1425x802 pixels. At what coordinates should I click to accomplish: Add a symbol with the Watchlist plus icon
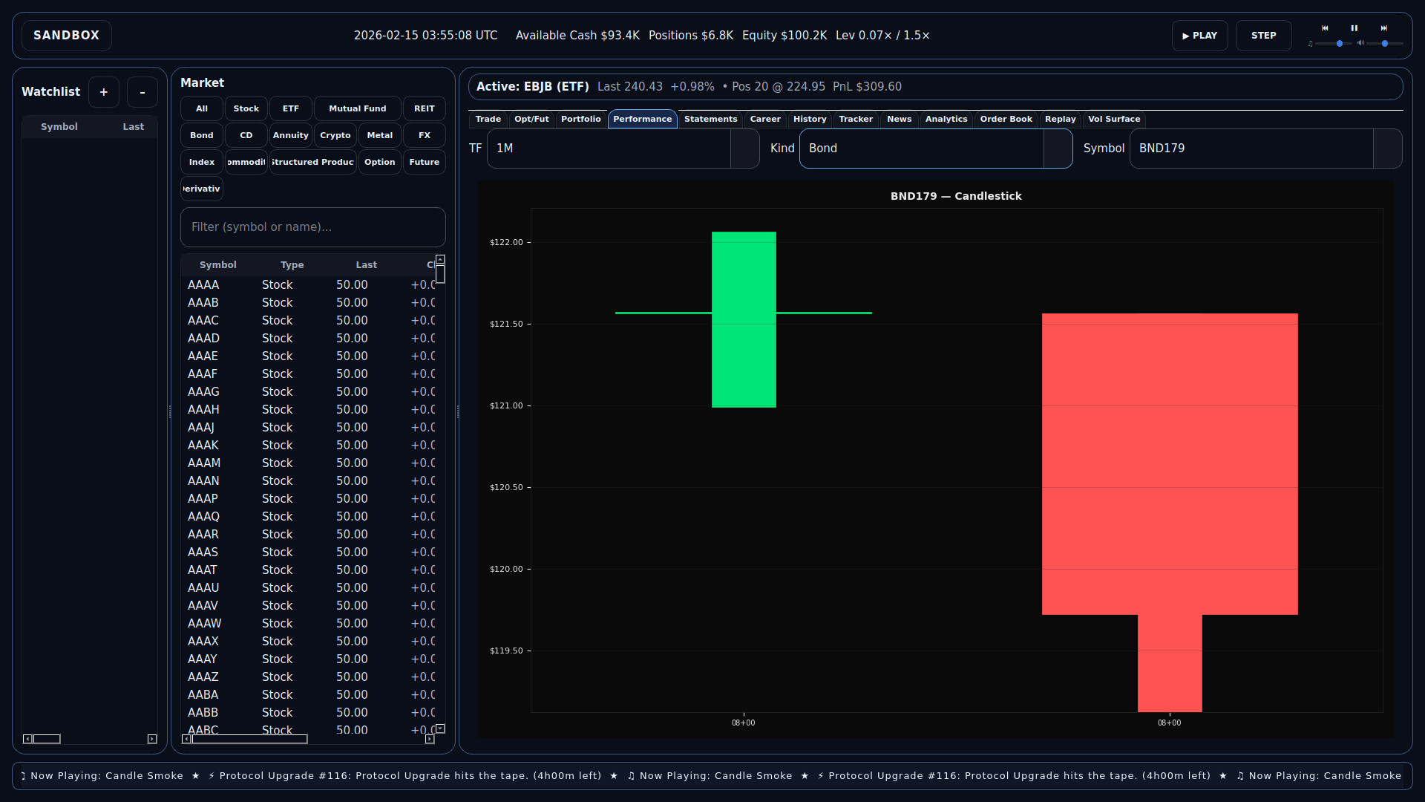click(x=103, y=91)
